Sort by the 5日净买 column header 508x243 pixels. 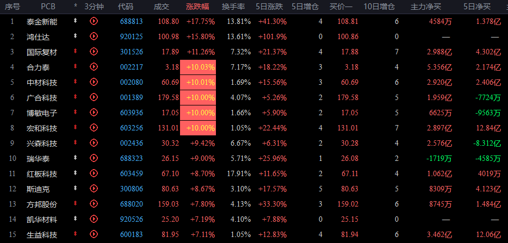coord(477,7)
